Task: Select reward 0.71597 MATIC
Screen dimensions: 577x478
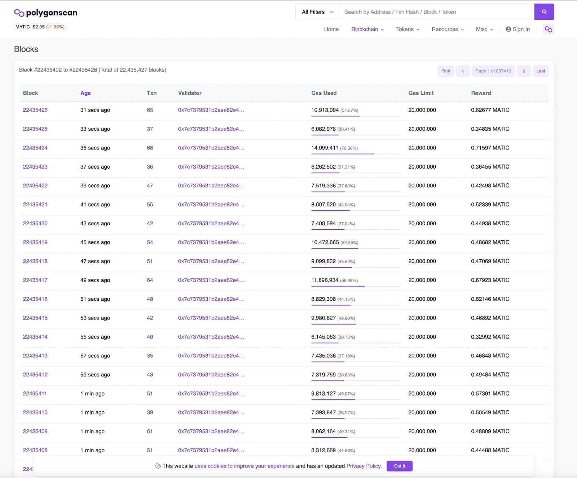Action: [490, 148]
